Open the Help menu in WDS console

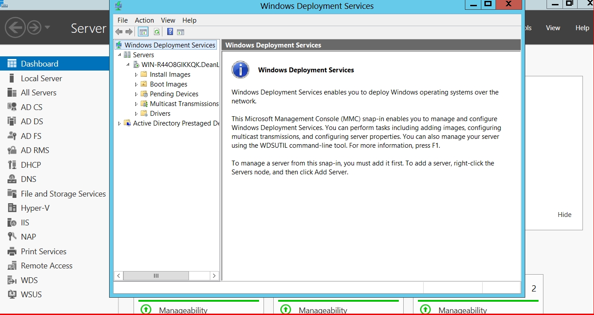189,20
